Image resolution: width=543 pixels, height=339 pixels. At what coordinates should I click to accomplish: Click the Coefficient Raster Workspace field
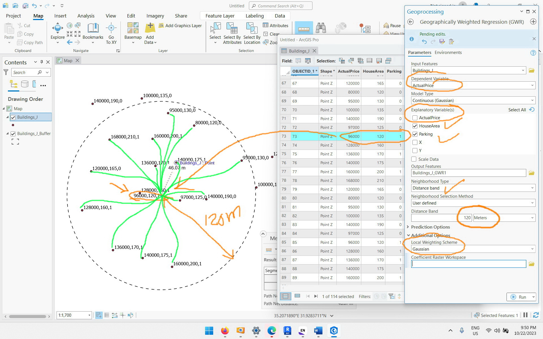[468, 264]
